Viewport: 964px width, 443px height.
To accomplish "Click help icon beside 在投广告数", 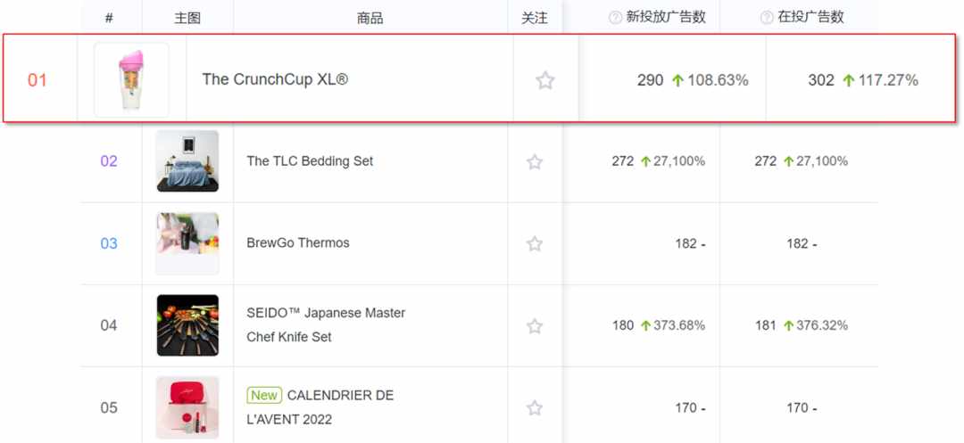I will [x=767, y=18].
